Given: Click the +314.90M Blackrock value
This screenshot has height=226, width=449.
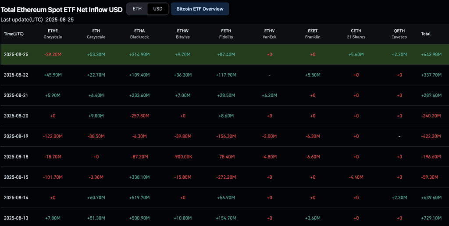Looking at the screenshot, I should [x=139, y=54].
